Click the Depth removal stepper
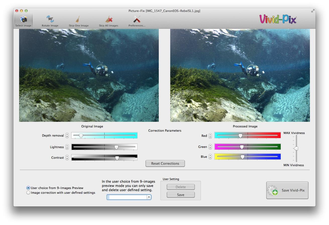Screen dimensions: 329x225 pyautogui.click(x=67, y=135)
